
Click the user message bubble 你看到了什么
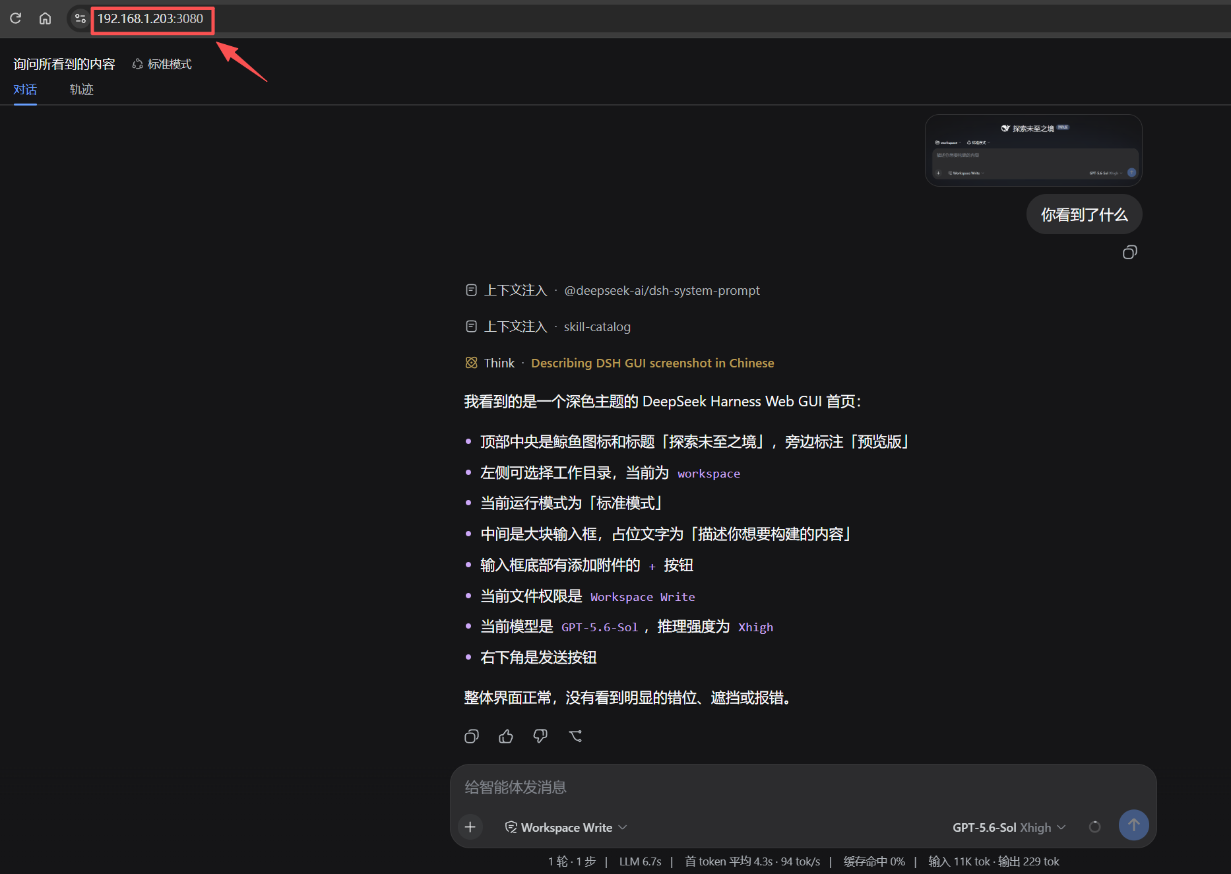coord(1084,214)
